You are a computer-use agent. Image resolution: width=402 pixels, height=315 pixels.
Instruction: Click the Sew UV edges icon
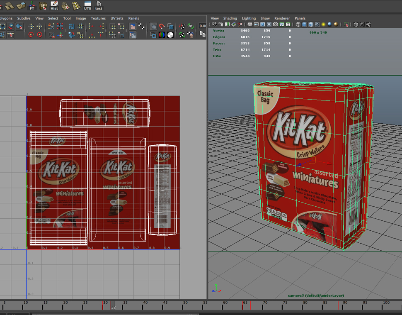coord(60,26)
